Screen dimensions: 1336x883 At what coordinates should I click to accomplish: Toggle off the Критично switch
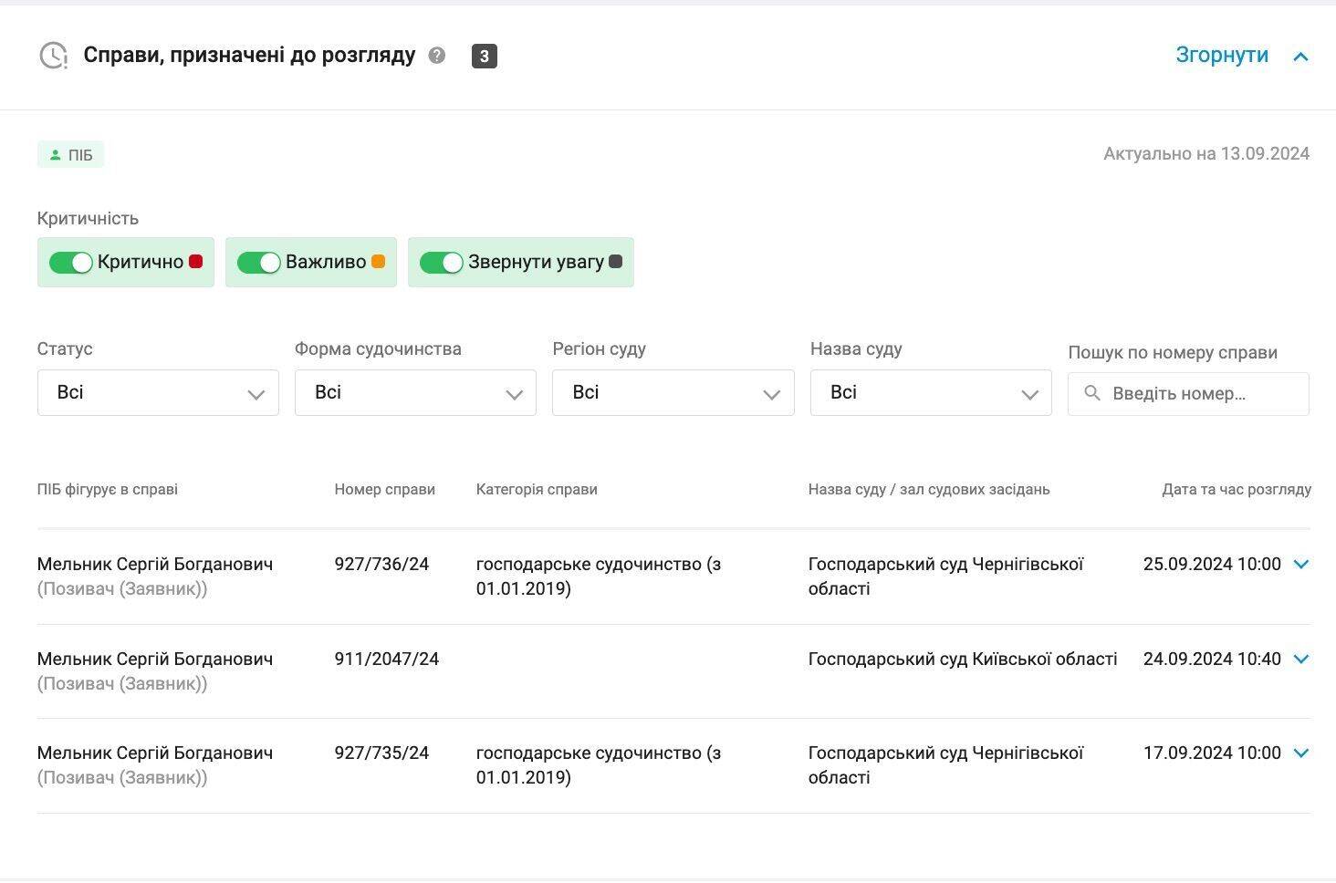point(71,263)
